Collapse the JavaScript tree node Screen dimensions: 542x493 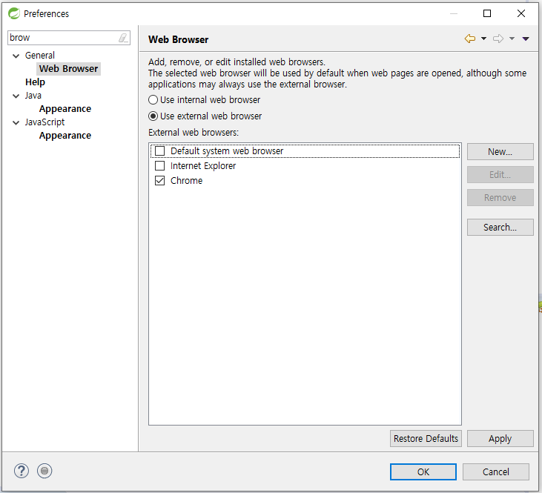coord(16,122)
